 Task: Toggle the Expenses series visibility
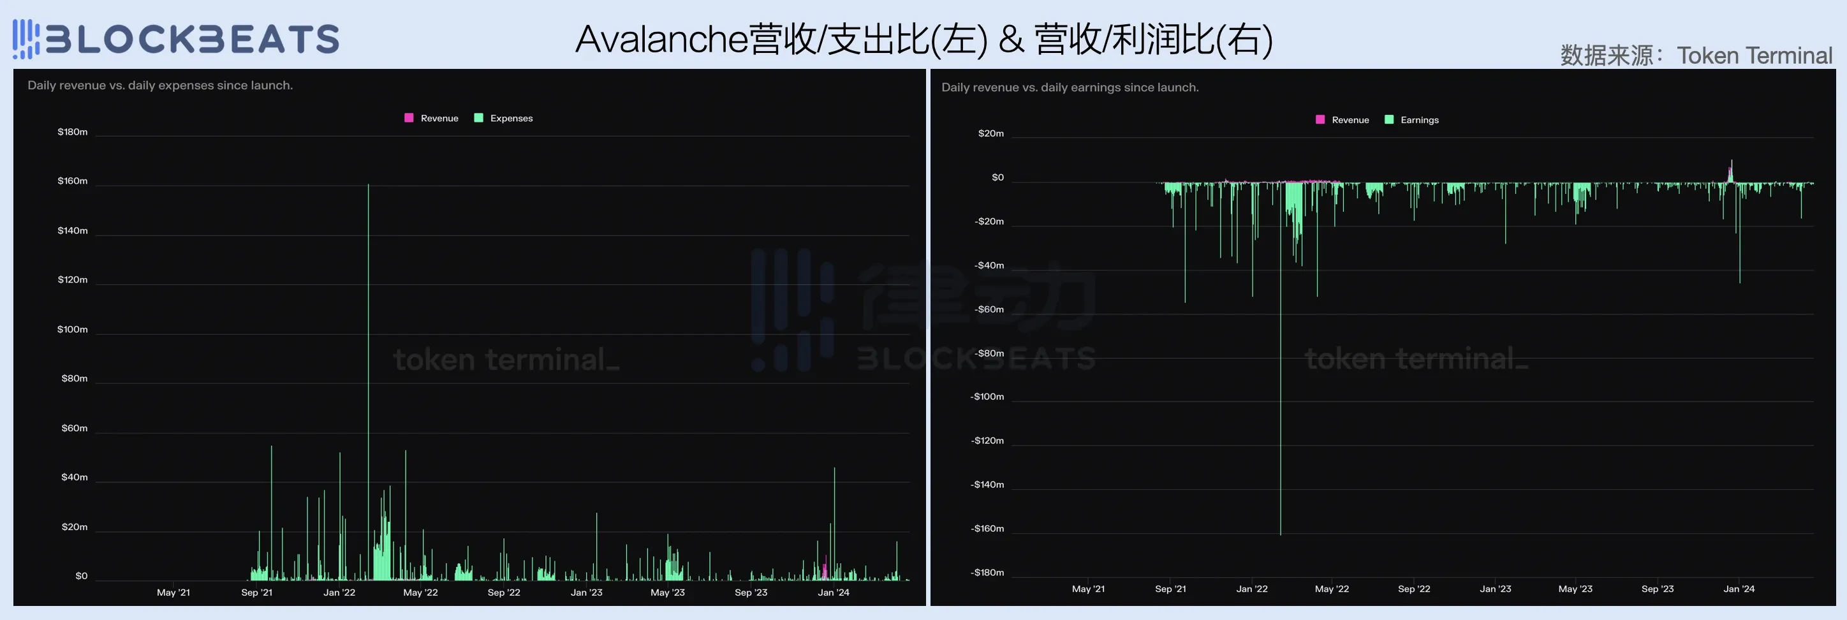click(x=504, y=117)
